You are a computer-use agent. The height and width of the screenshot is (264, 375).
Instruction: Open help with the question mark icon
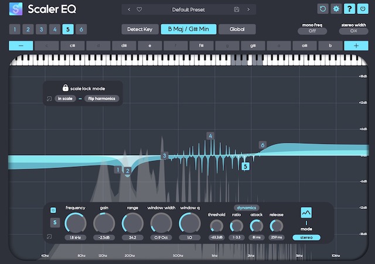(x=349, y=9)
